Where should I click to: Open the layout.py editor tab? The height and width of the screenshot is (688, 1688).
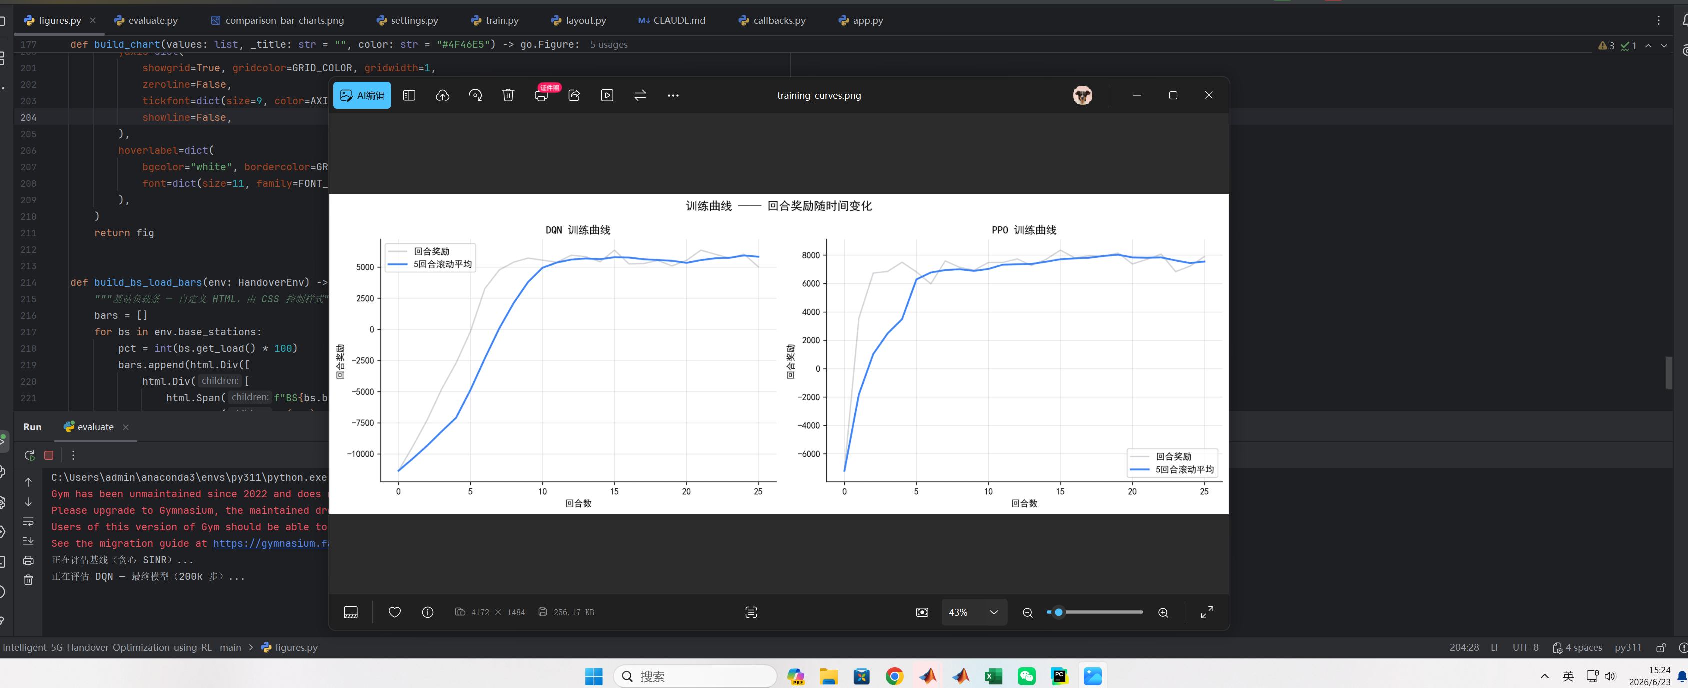[x=579, y=21]
